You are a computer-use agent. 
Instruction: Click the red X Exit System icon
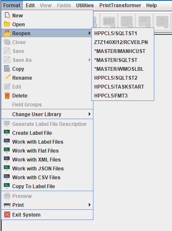(x=7, y=214)
